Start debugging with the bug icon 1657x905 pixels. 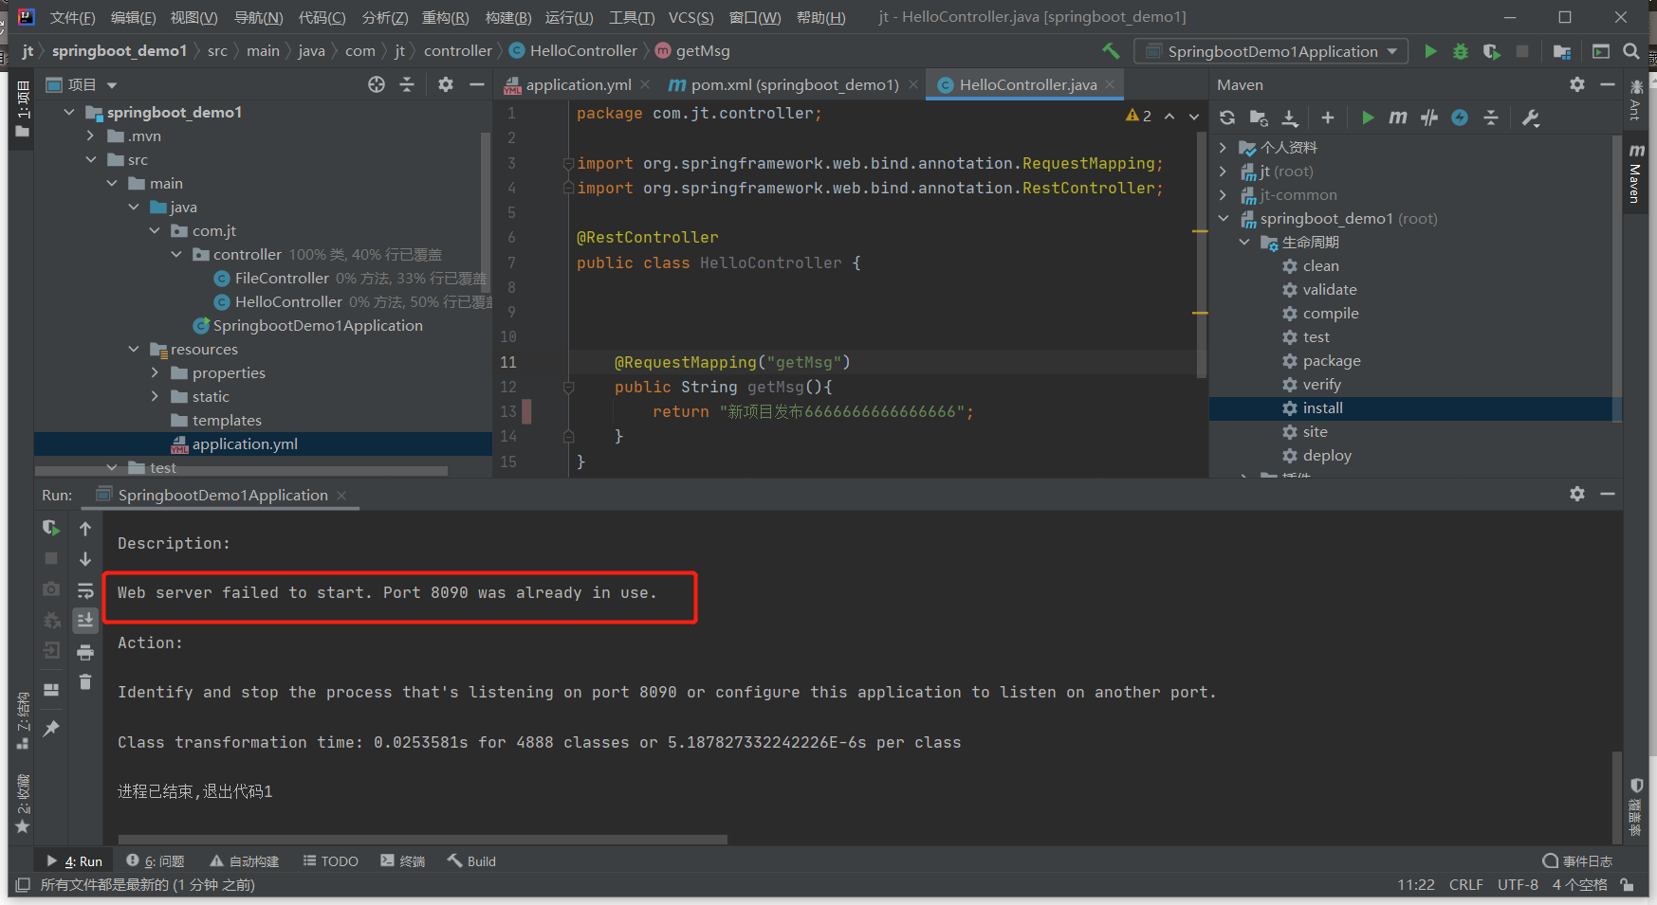click(x=1461, y=51)
